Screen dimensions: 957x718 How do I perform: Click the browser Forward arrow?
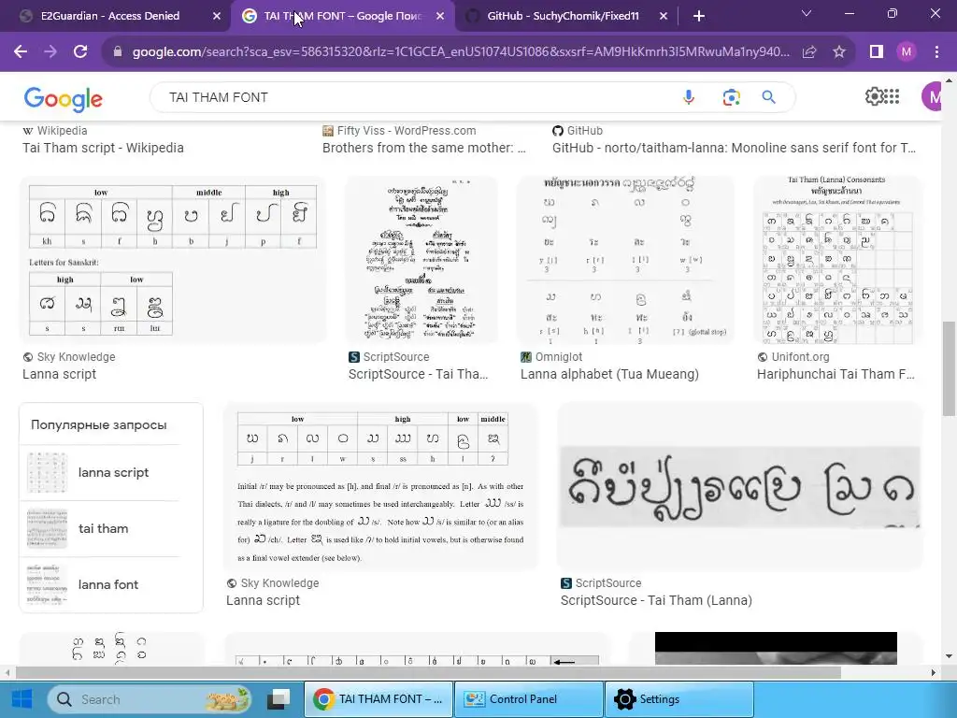(x=50, y=52)
